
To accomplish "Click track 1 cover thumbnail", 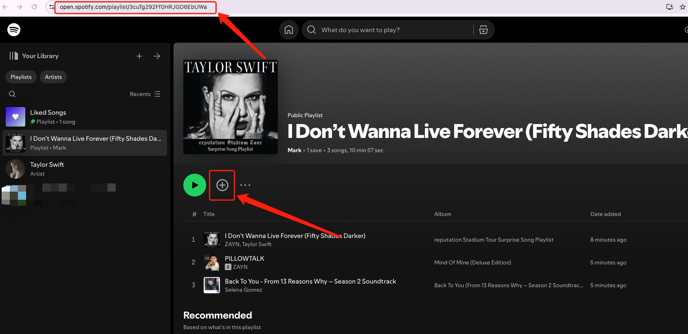I will (x=212, y=240).
